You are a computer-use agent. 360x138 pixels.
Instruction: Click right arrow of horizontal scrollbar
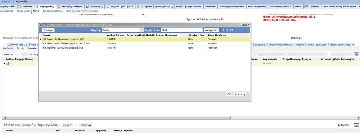pyautogui.click(x=358, y=118)
